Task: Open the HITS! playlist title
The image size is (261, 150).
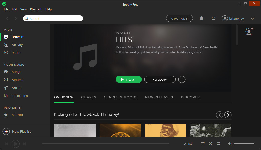Action: 125,40
